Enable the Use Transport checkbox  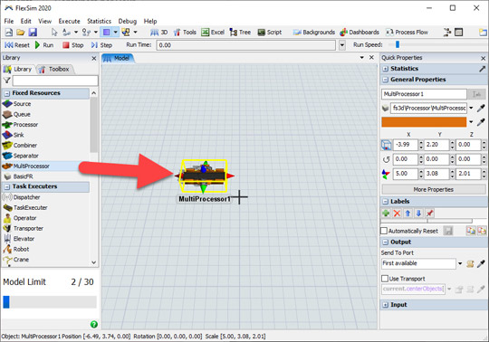click(x=385, y=279)
